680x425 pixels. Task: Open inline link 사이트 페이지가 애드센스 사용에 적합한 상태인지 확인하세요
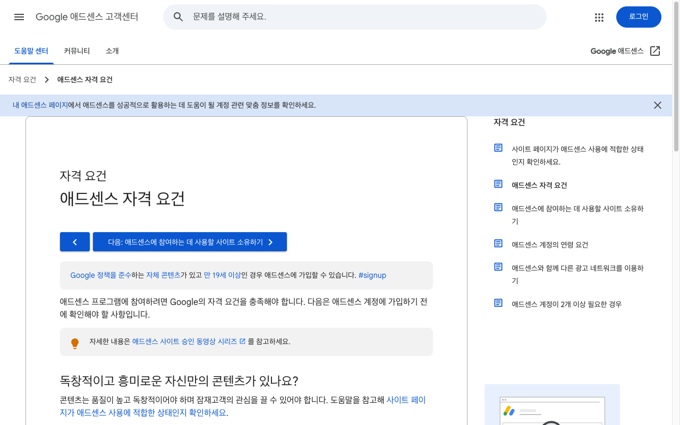tap(243, 406)
